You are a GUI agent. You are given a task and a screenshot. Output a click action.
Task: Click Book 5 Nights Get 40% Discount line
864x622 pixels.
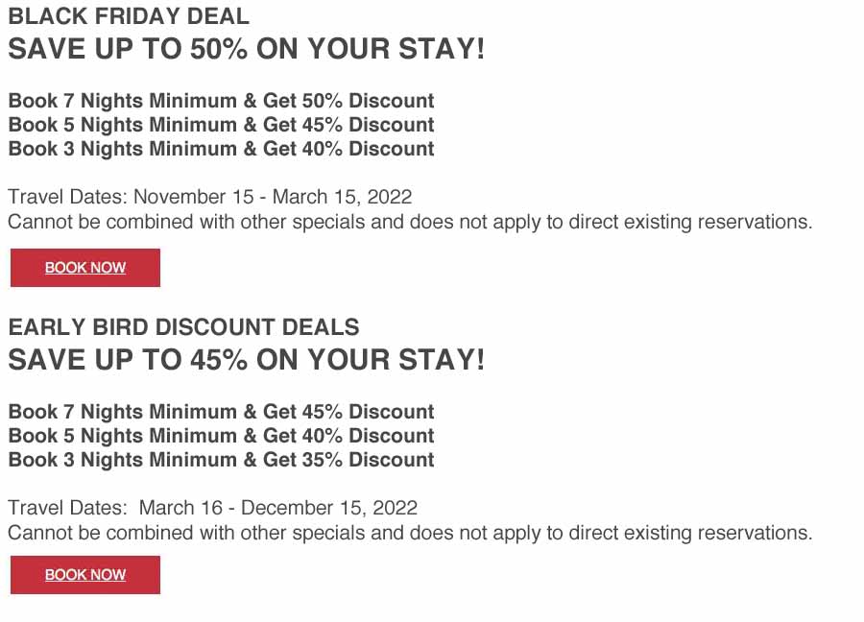tap(221, 436)
